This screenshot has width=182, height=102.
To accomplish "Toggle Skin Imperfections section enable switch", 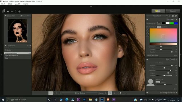I will 147,93.
